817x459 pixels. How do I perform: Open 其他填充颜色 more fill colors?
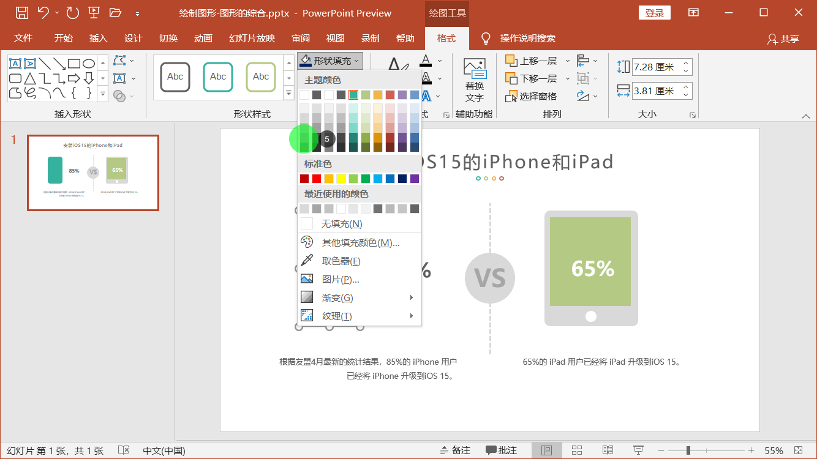click(360, 243)
